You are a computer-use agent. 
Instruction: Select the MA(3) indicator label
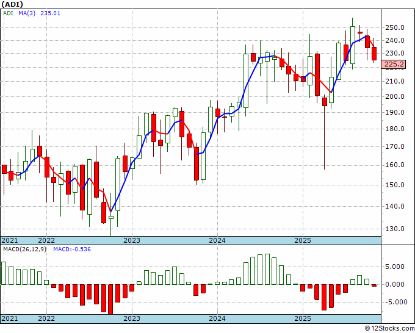[x=27, y=13]
